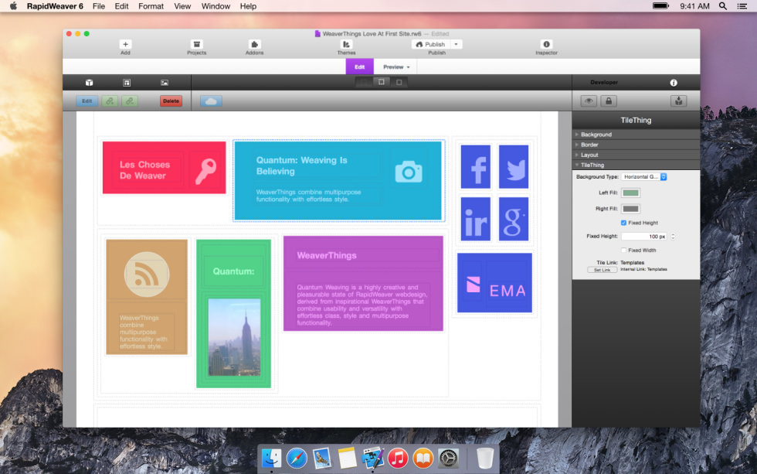The width and height of the screenshot is (757, 474).
Task: Click the green remove link button
Action: pos(130,101)
